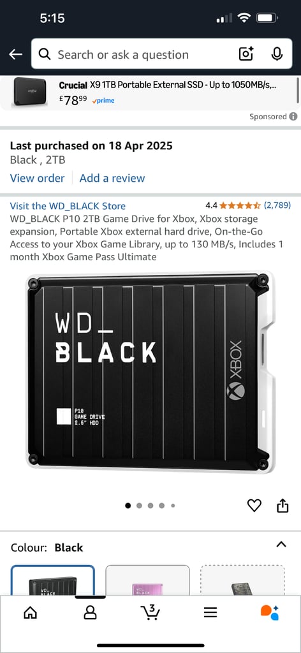
Task: Open the Home tab icon
Action: pos(31,613)
